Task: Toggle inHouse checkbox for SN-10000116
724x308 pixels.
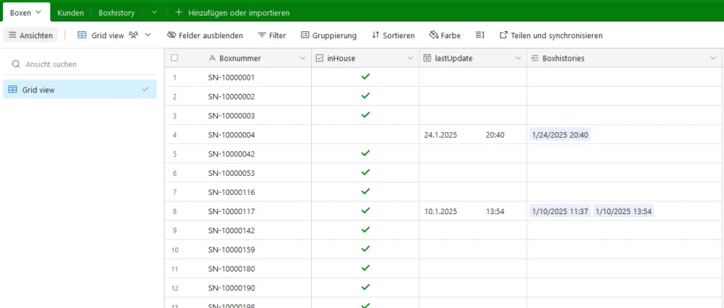Action: [366, 191]
